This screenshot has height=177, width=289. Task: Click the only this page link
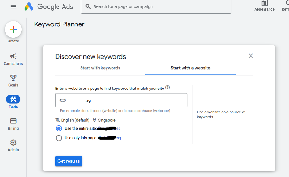(x=110, y=138)
